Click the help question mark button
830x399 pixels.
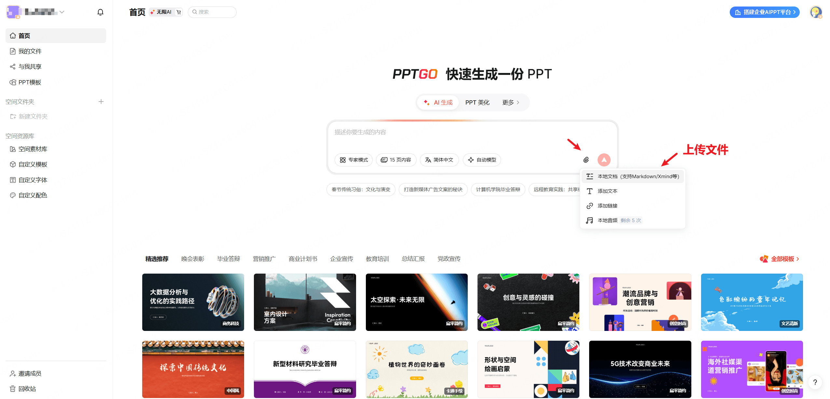pos(815,382)
